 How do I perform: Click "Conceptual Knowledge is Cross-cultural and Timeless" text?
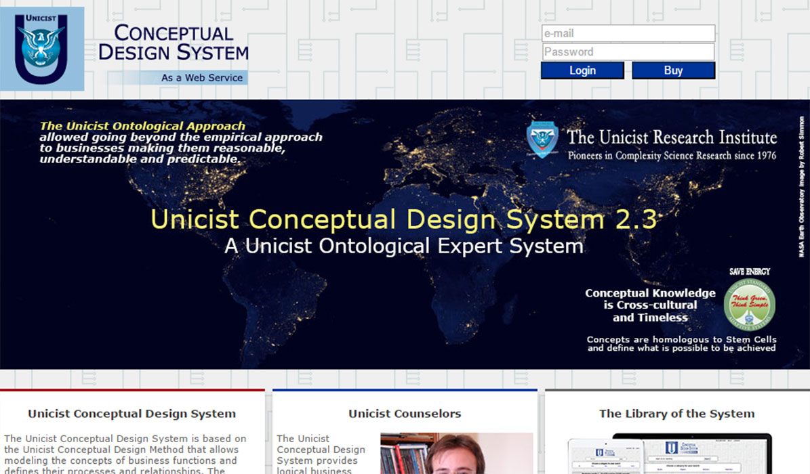click(650, 305)
